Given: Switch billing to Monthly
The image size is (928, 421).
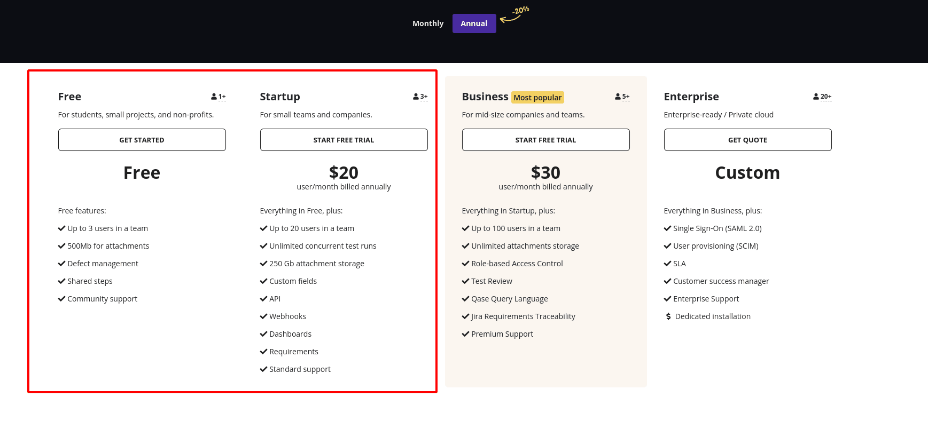Looking at the screenshot, I should [428, 23].
